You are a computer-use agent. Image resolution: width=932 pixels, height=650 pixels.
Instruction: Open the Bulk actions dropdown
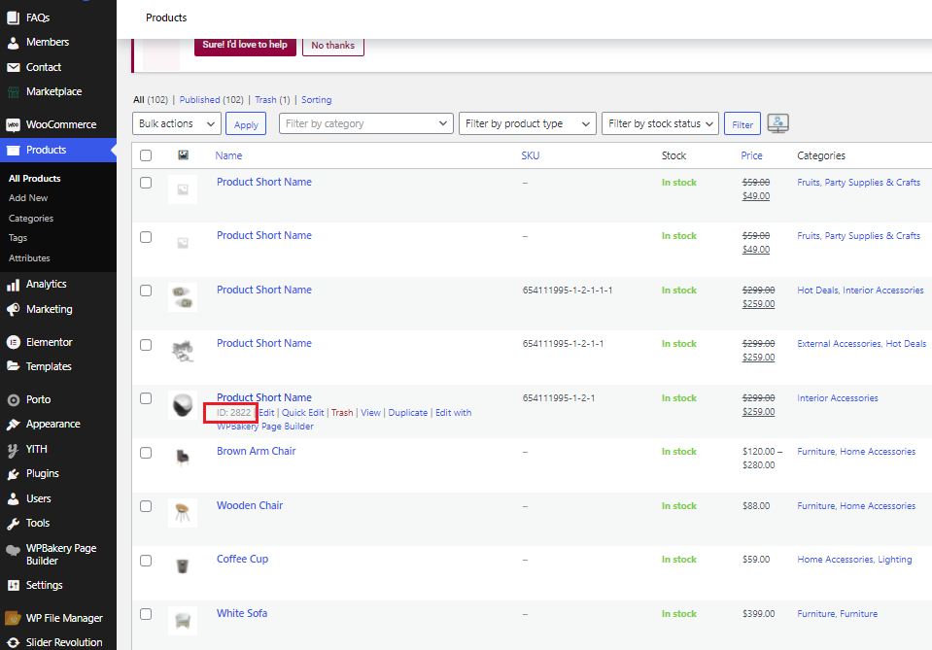(177, 123)
